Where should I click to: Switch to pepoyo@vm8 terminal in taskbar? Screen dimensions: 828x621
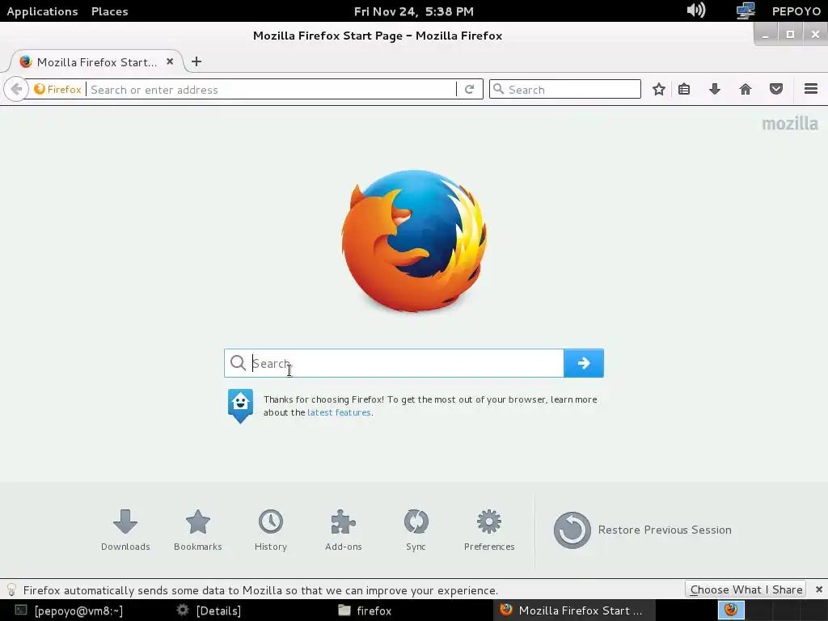(69, 610)
